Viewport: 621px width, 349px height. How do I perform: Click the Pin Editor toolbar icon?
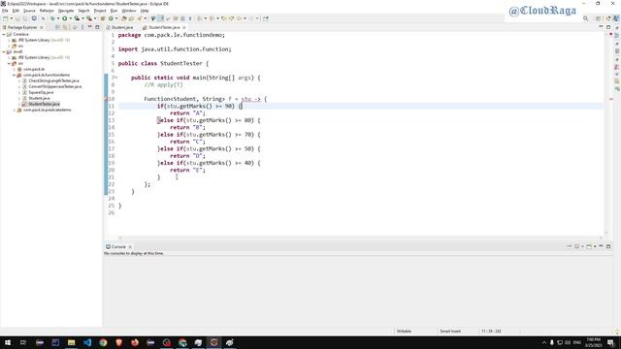pos(266,18)
